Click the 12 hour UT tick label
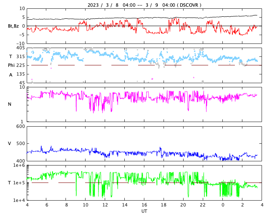Image resolution: width=267 pixels, height=214 pixels. click(x=105, y=205)
